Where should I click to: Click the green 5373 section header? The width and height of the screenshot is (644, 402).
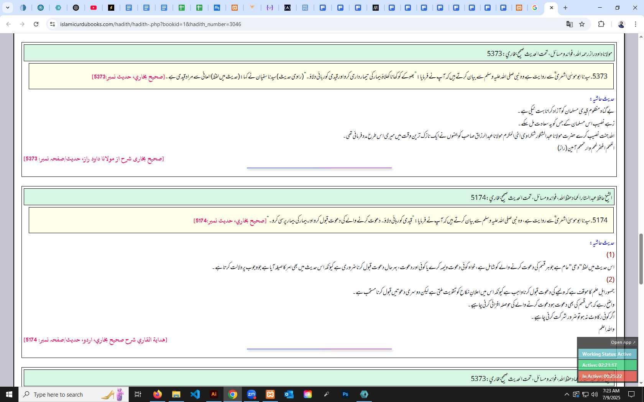[319, 53]
